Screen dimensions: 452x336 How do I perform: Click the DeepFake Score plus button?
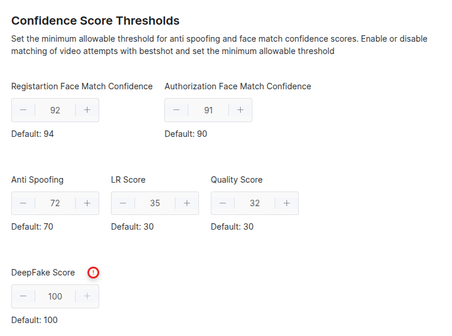(87, 297)
